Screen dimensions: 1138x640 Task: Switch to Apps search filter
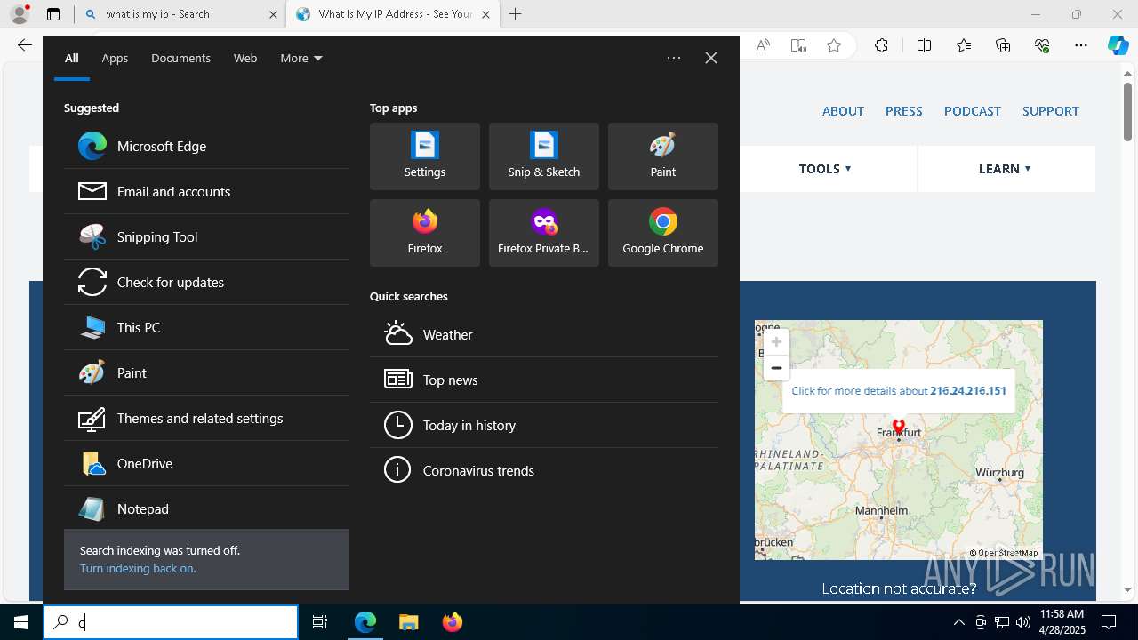point(115,58)
